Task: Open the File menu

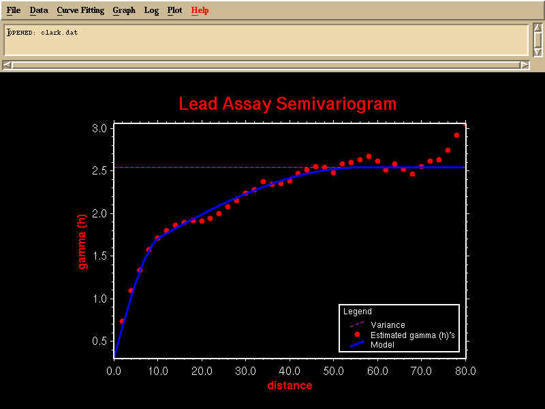Action: click(14, 10)
